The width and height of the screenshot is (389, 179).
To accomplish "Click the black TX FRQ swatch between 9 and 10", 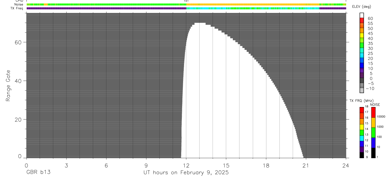I will [x=362, y=154].
